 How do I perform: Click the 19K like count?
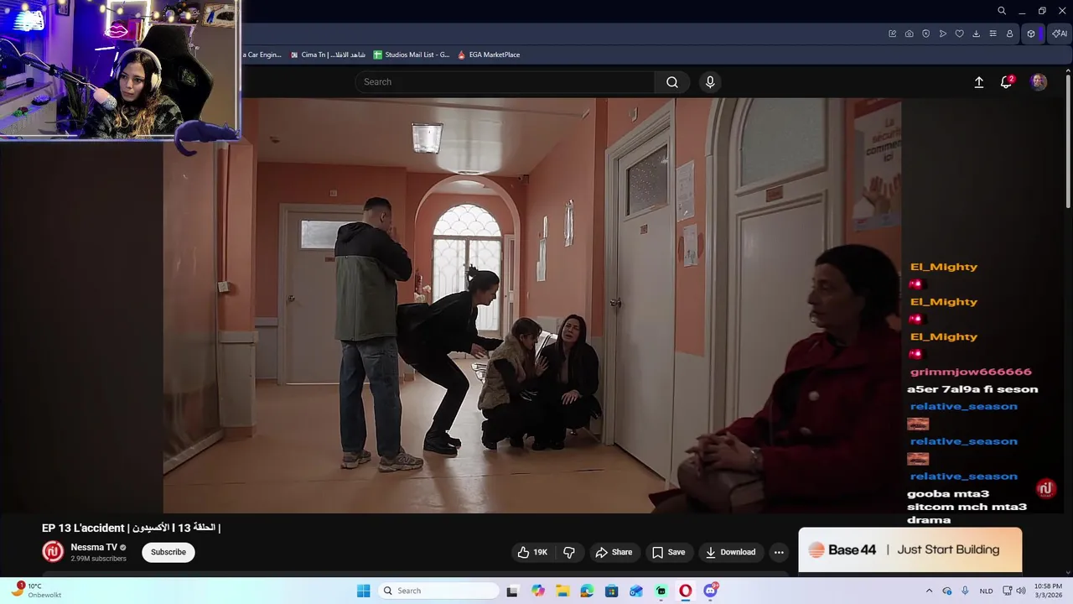(x=541, y=552)
